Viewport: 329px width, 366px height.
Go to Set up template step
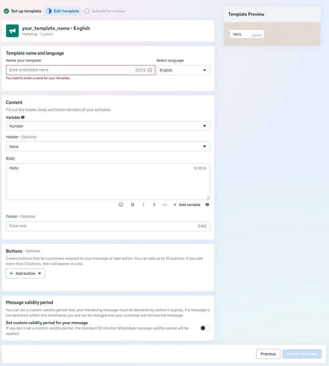[x=22, y=11]
